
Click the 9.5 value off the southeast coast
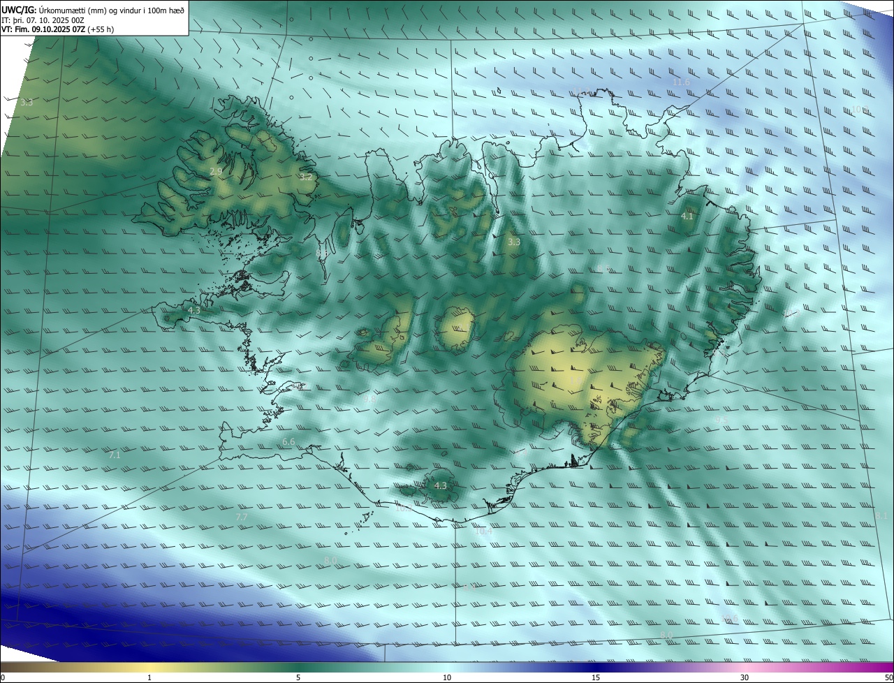722,420
